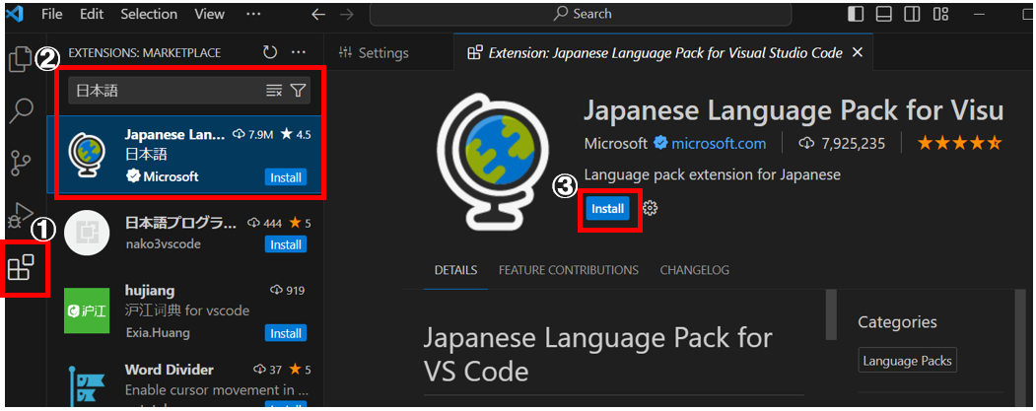Click the 'Categories' heading
The image size is (1036, 411).
point(897,322)
